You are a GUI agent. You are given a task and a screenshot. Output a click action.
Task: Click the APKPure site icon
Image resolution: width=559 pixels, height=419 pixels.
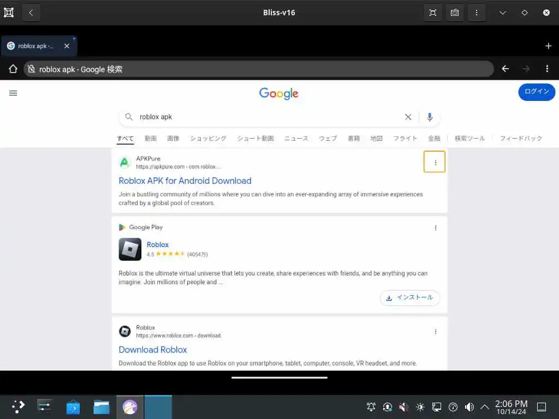[124, 163]
